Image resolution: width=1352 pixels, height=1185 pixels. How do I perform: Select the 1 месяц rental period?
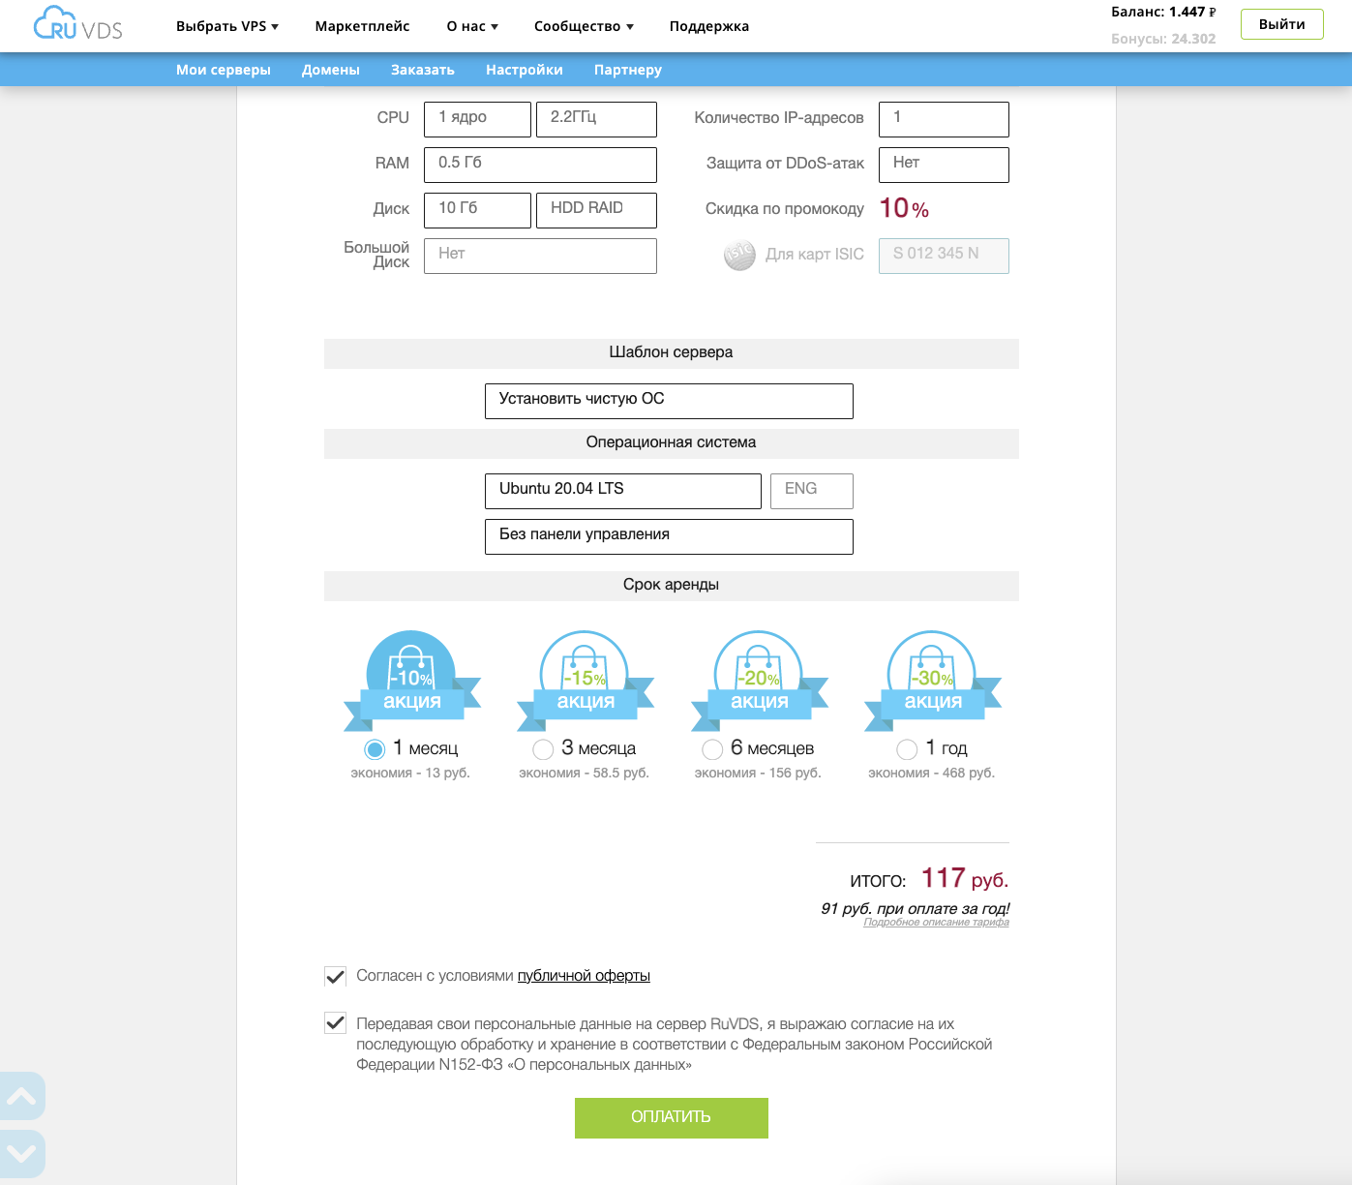[375, 749]
